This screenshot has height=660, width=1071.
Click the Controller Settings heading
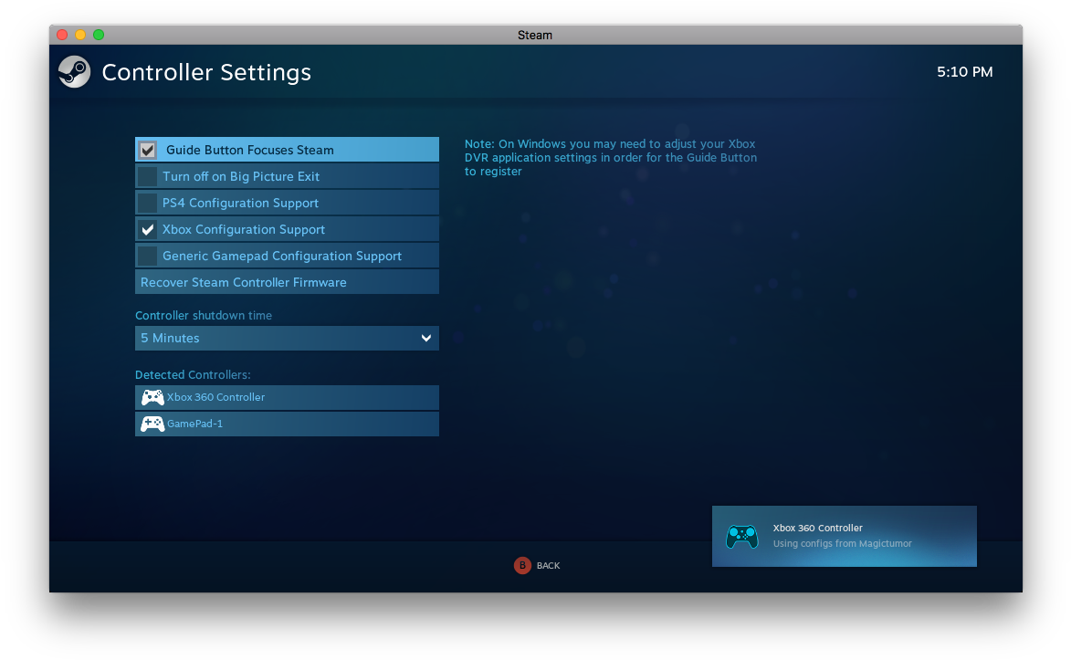[x=206, y=72]
